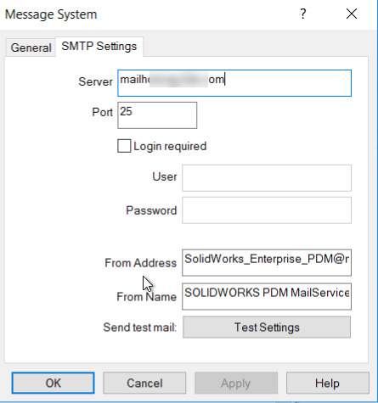This screenshot has height=403, width=378.
Task: Click the Login required label text
Action: 170,146
